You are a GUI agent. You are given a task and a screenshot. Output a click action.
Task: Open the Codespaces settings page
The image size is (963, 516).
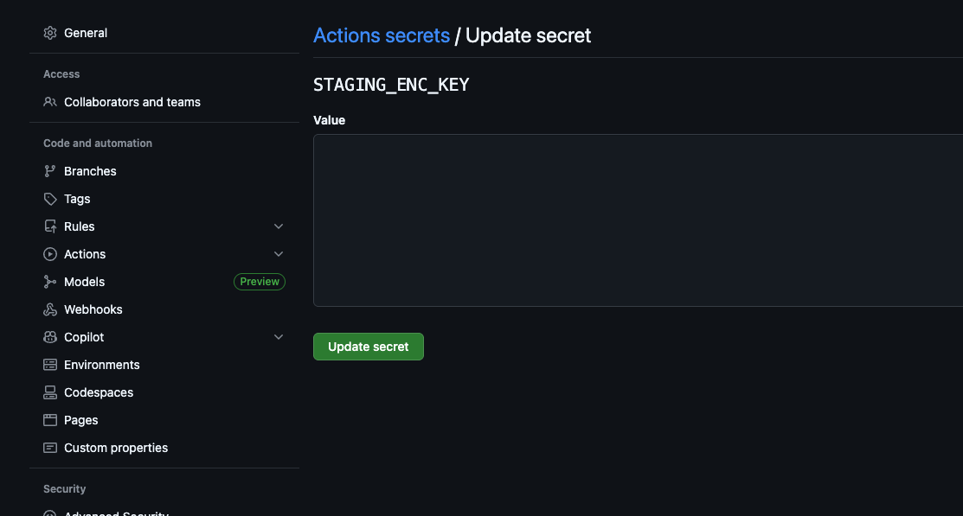click(x=99, y=392)
